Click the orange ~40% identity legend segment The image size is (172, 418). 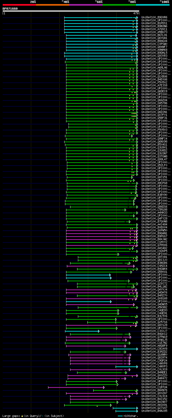tap(53, 5)
